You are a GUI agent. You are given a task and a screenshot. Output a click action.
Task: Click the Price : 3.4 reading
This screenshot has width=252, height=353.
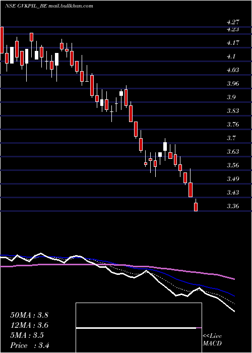coord(30,345)
